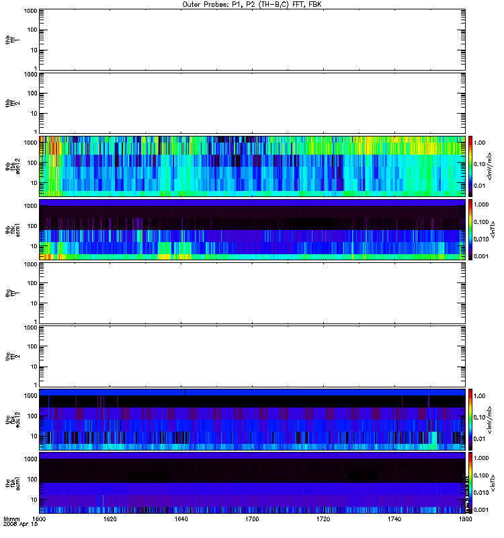Select the thc fbk scm1 spectrogram panel

pyautogui.click(x=253, y=483)
